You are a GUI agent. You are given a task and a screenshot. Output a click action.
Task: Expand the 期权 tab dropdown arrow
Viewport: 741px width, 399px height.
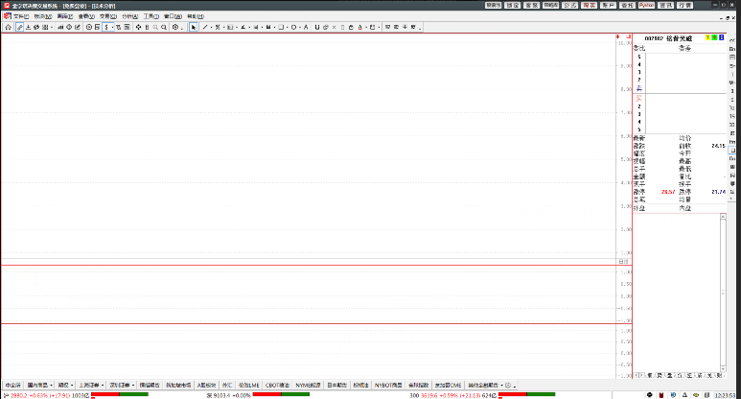(x=71, y=386)
